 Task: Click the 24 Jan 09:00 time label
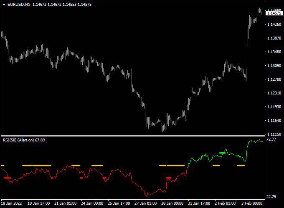(x=92, y=203)
